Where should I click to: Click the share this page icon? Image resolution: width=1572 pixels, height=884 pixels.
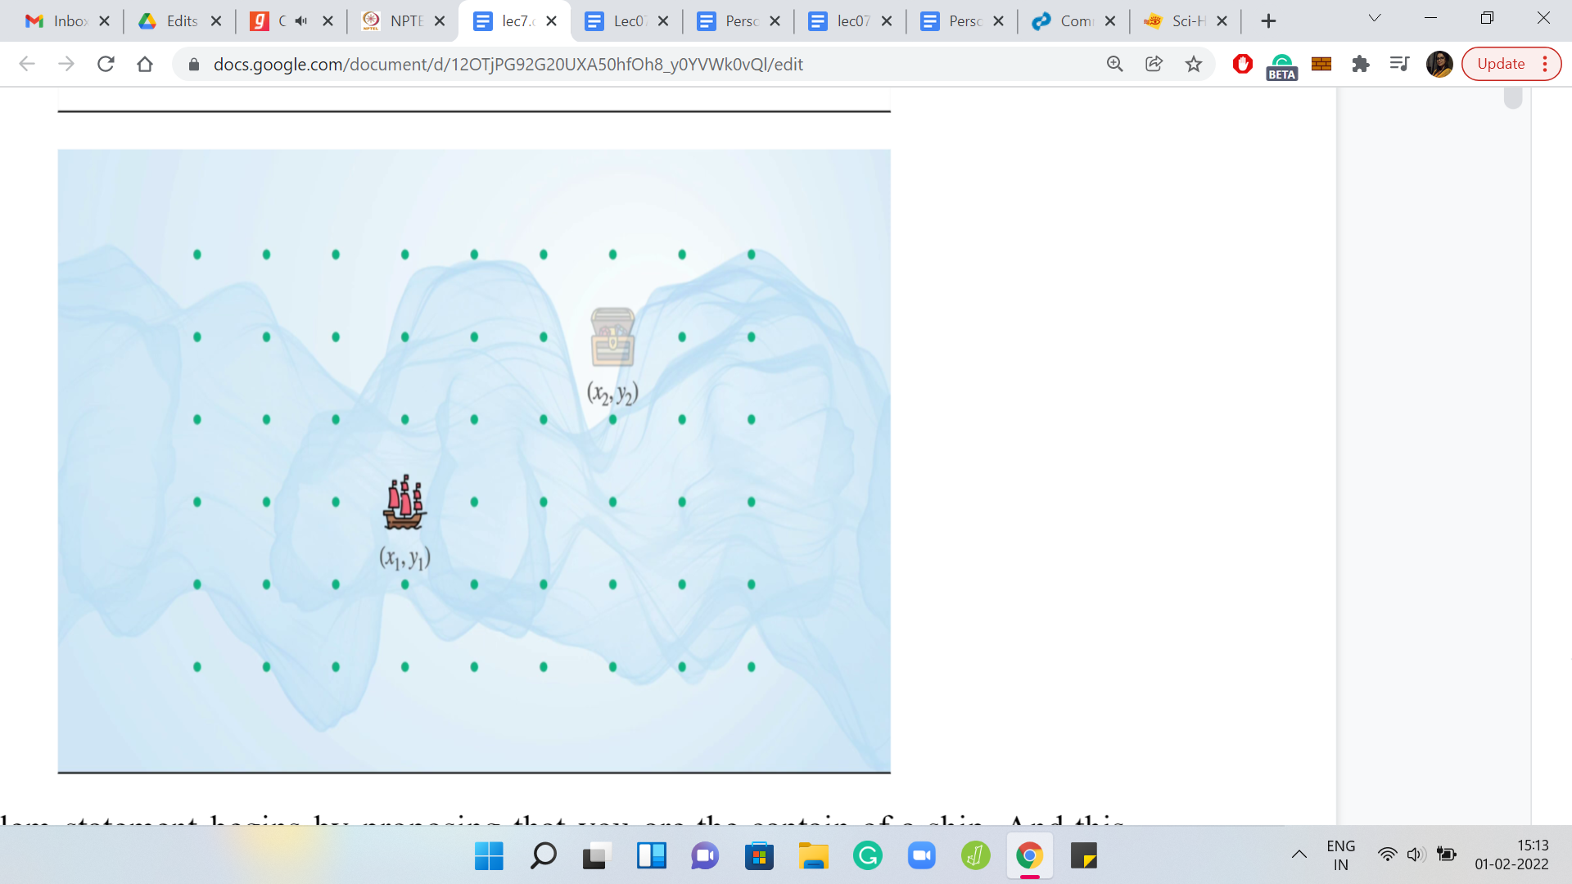pos(1154,64)
